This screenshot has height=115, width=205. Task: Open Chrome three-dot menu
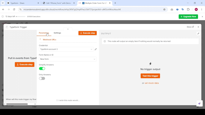tap(202, 9)
